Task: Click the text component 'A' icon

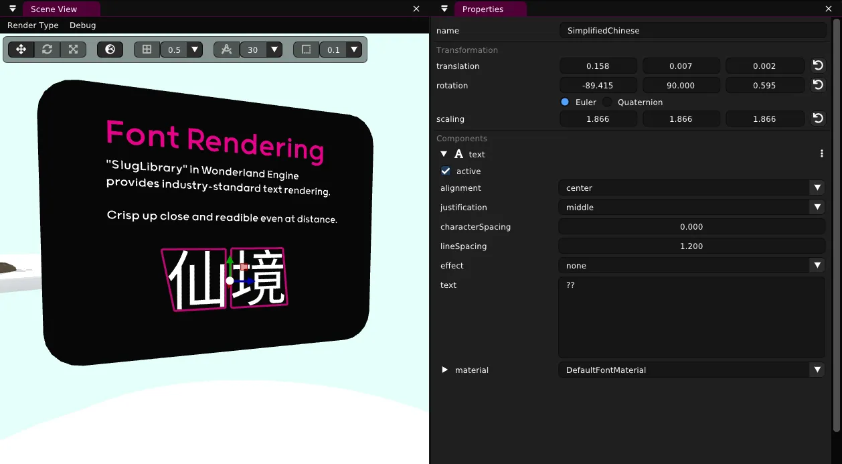Action: point(459,154)
